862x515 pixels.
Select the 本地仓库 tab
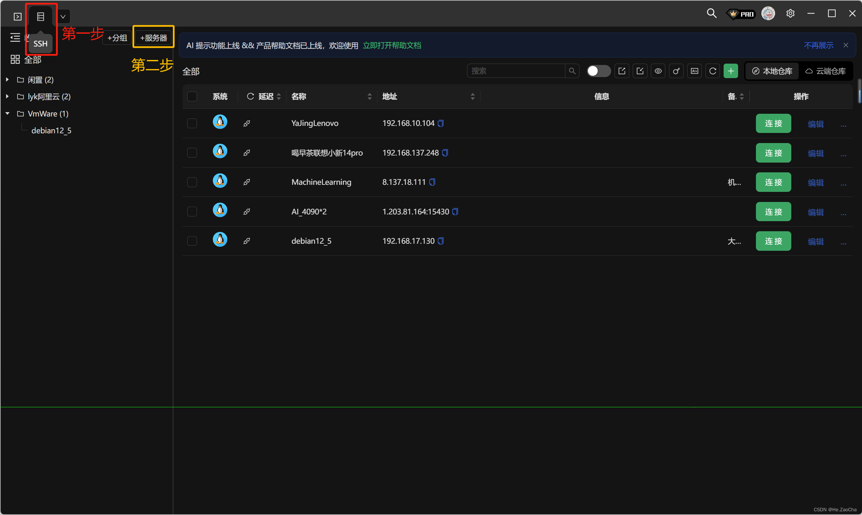pyautogui.click(x=772, y=71)
